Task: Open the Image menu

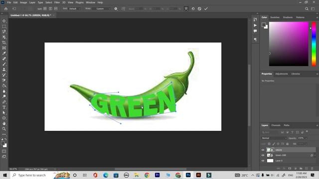Action: coord(23,2)
